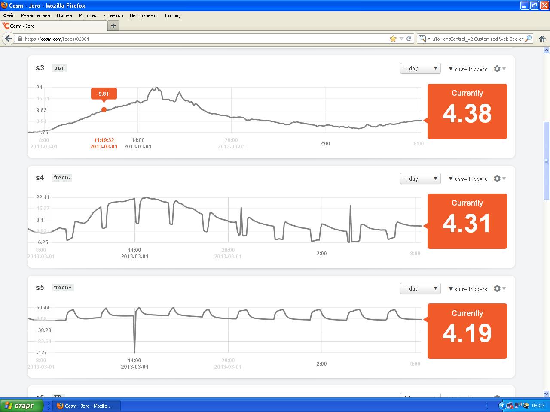Open the search engine selector icon

[423, 39]
